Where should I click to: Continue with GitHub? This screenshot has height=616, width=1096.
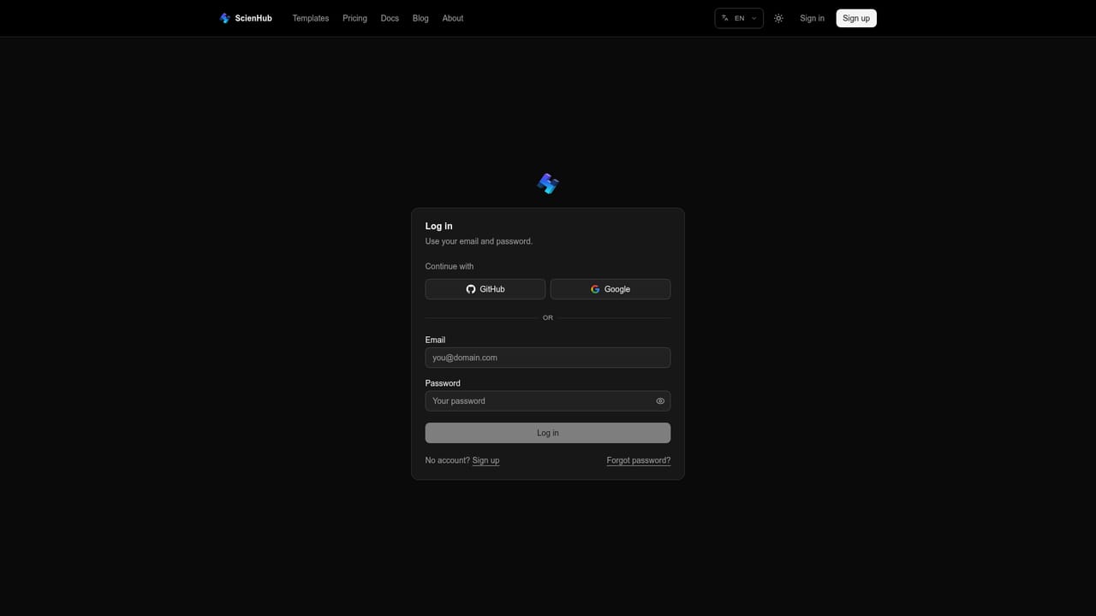[x=485, y=289]
